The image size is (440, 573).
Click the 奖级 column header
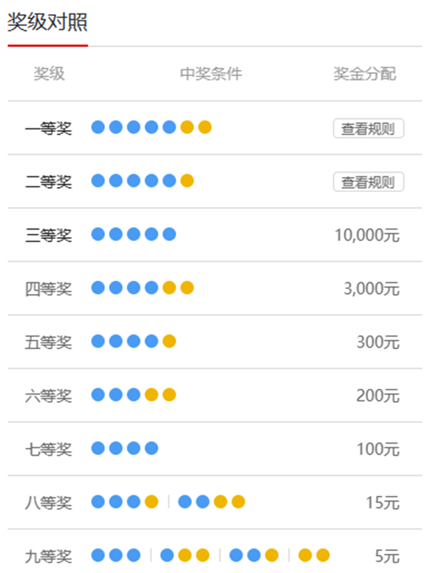tap(49, 74)
